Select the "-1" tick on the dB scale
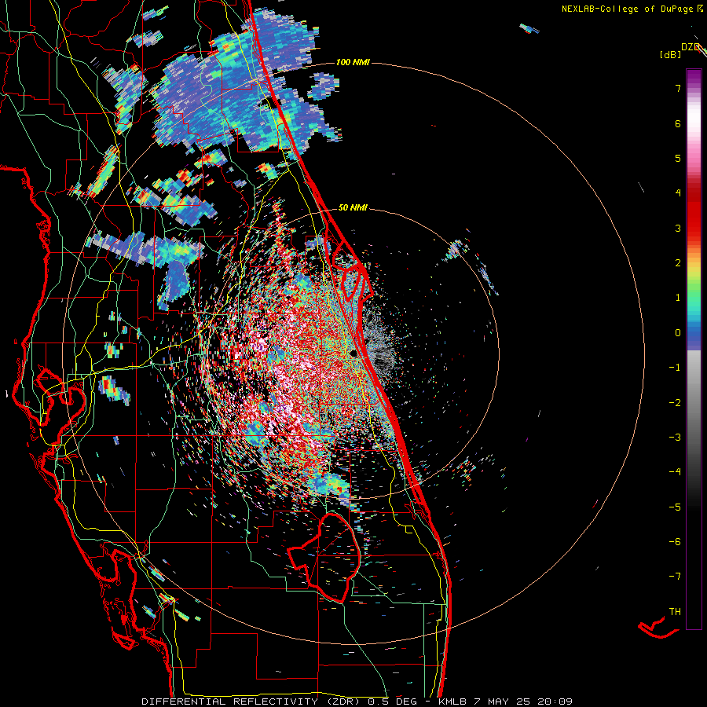Screen dimensions: 707x707 675,368
